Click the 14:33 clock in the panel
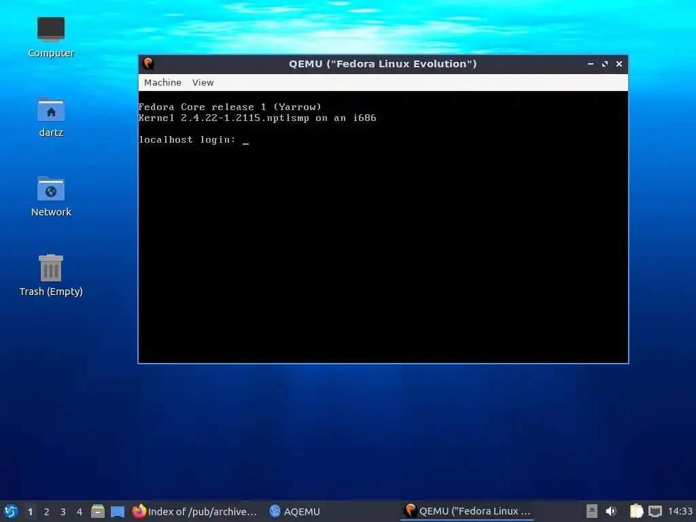Screen dimensions: 696x522 [680, 511]
